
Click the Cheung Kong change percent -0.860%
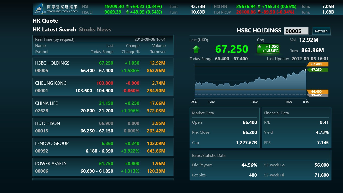pyautogui.click(x=131, y=91)
